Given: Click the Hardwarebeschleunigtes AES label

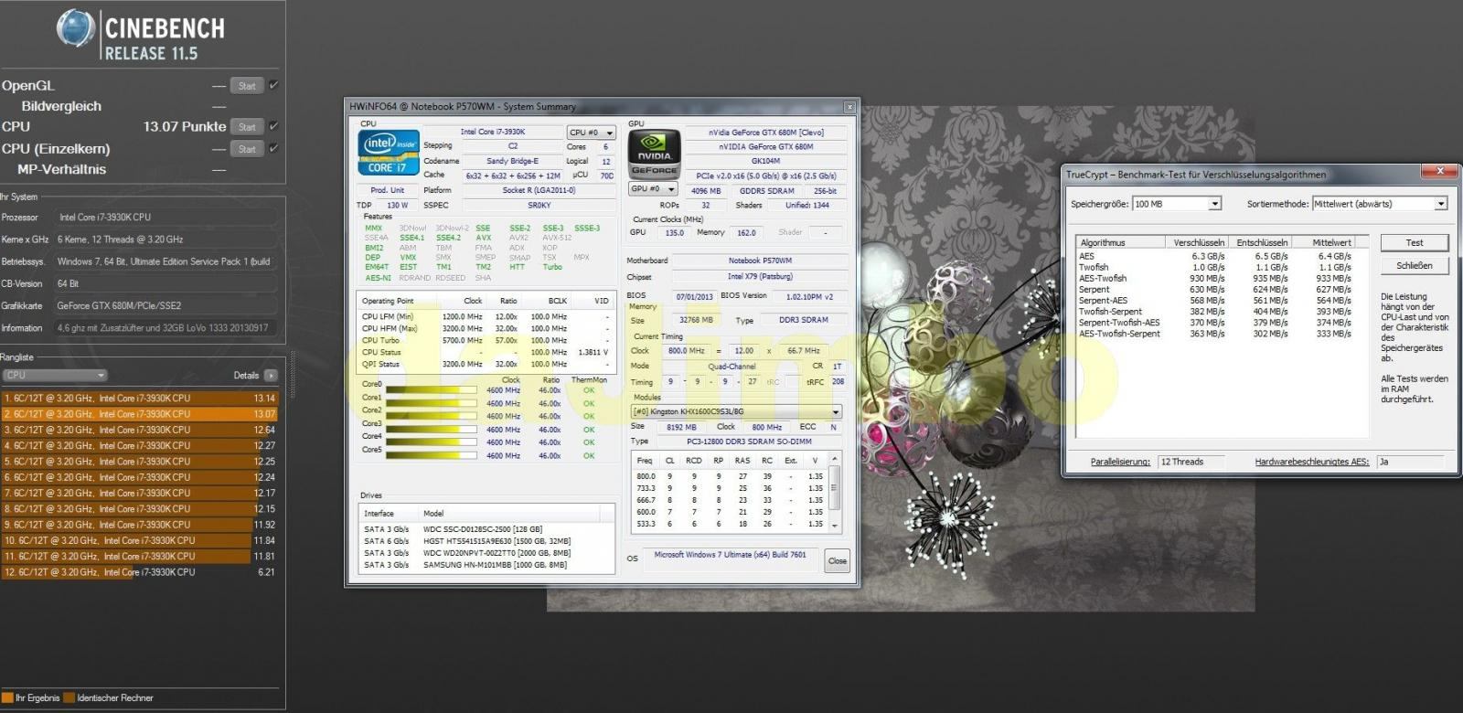Looking at the screenshot, I should (1311, 462).
